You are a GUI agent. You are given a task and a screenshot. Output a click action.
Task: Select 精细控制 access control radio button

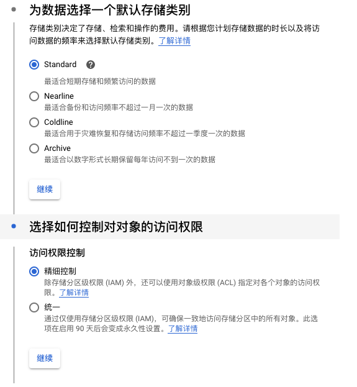point(34,271)
